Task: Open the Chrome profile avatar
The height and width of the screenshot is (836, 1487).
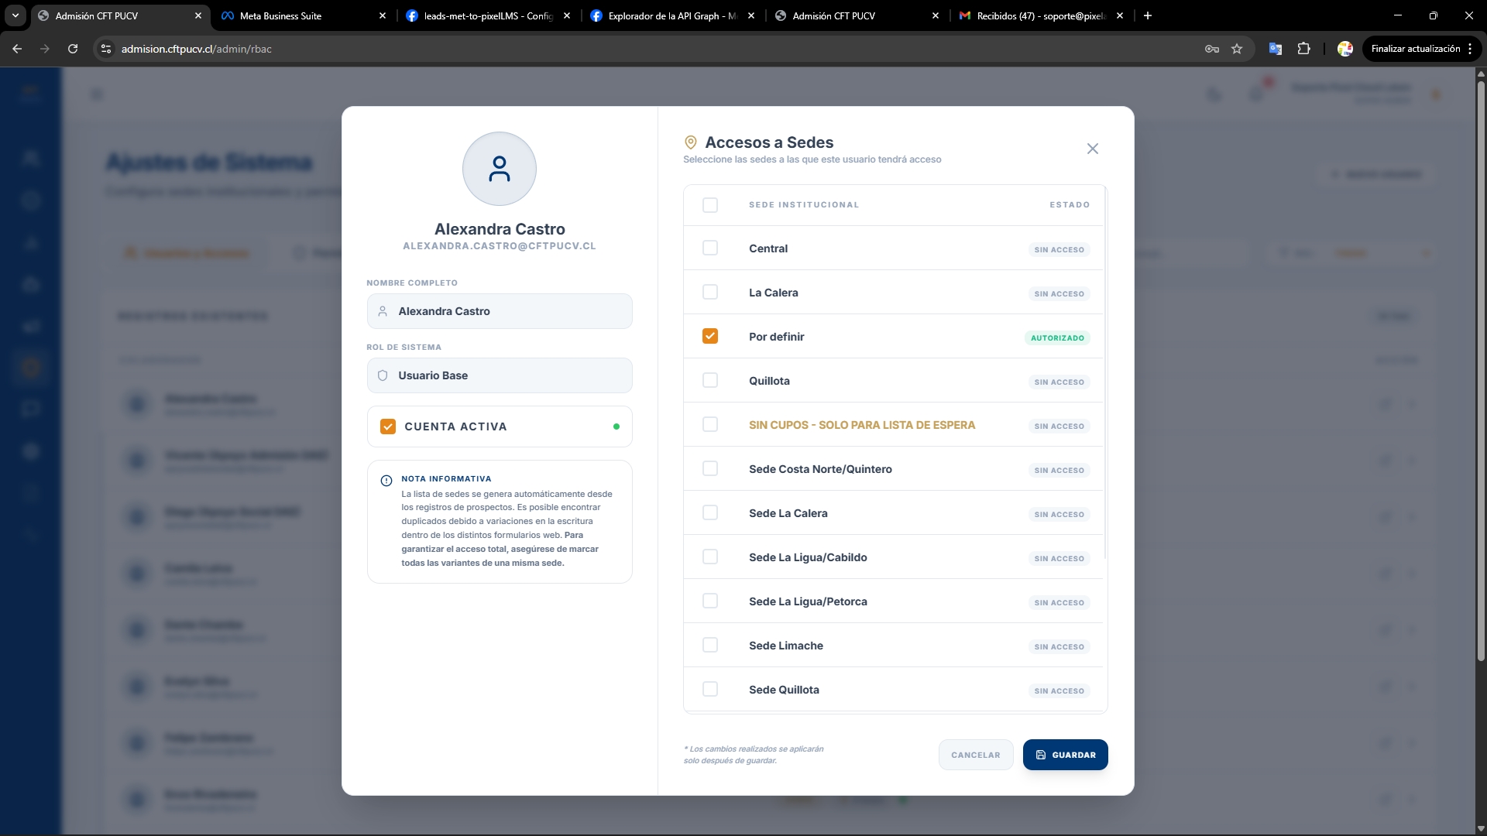Action: pos(1345,49)
